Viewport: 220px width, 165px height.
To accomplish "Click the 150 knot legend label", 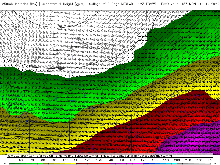I will tap(121, 160).
